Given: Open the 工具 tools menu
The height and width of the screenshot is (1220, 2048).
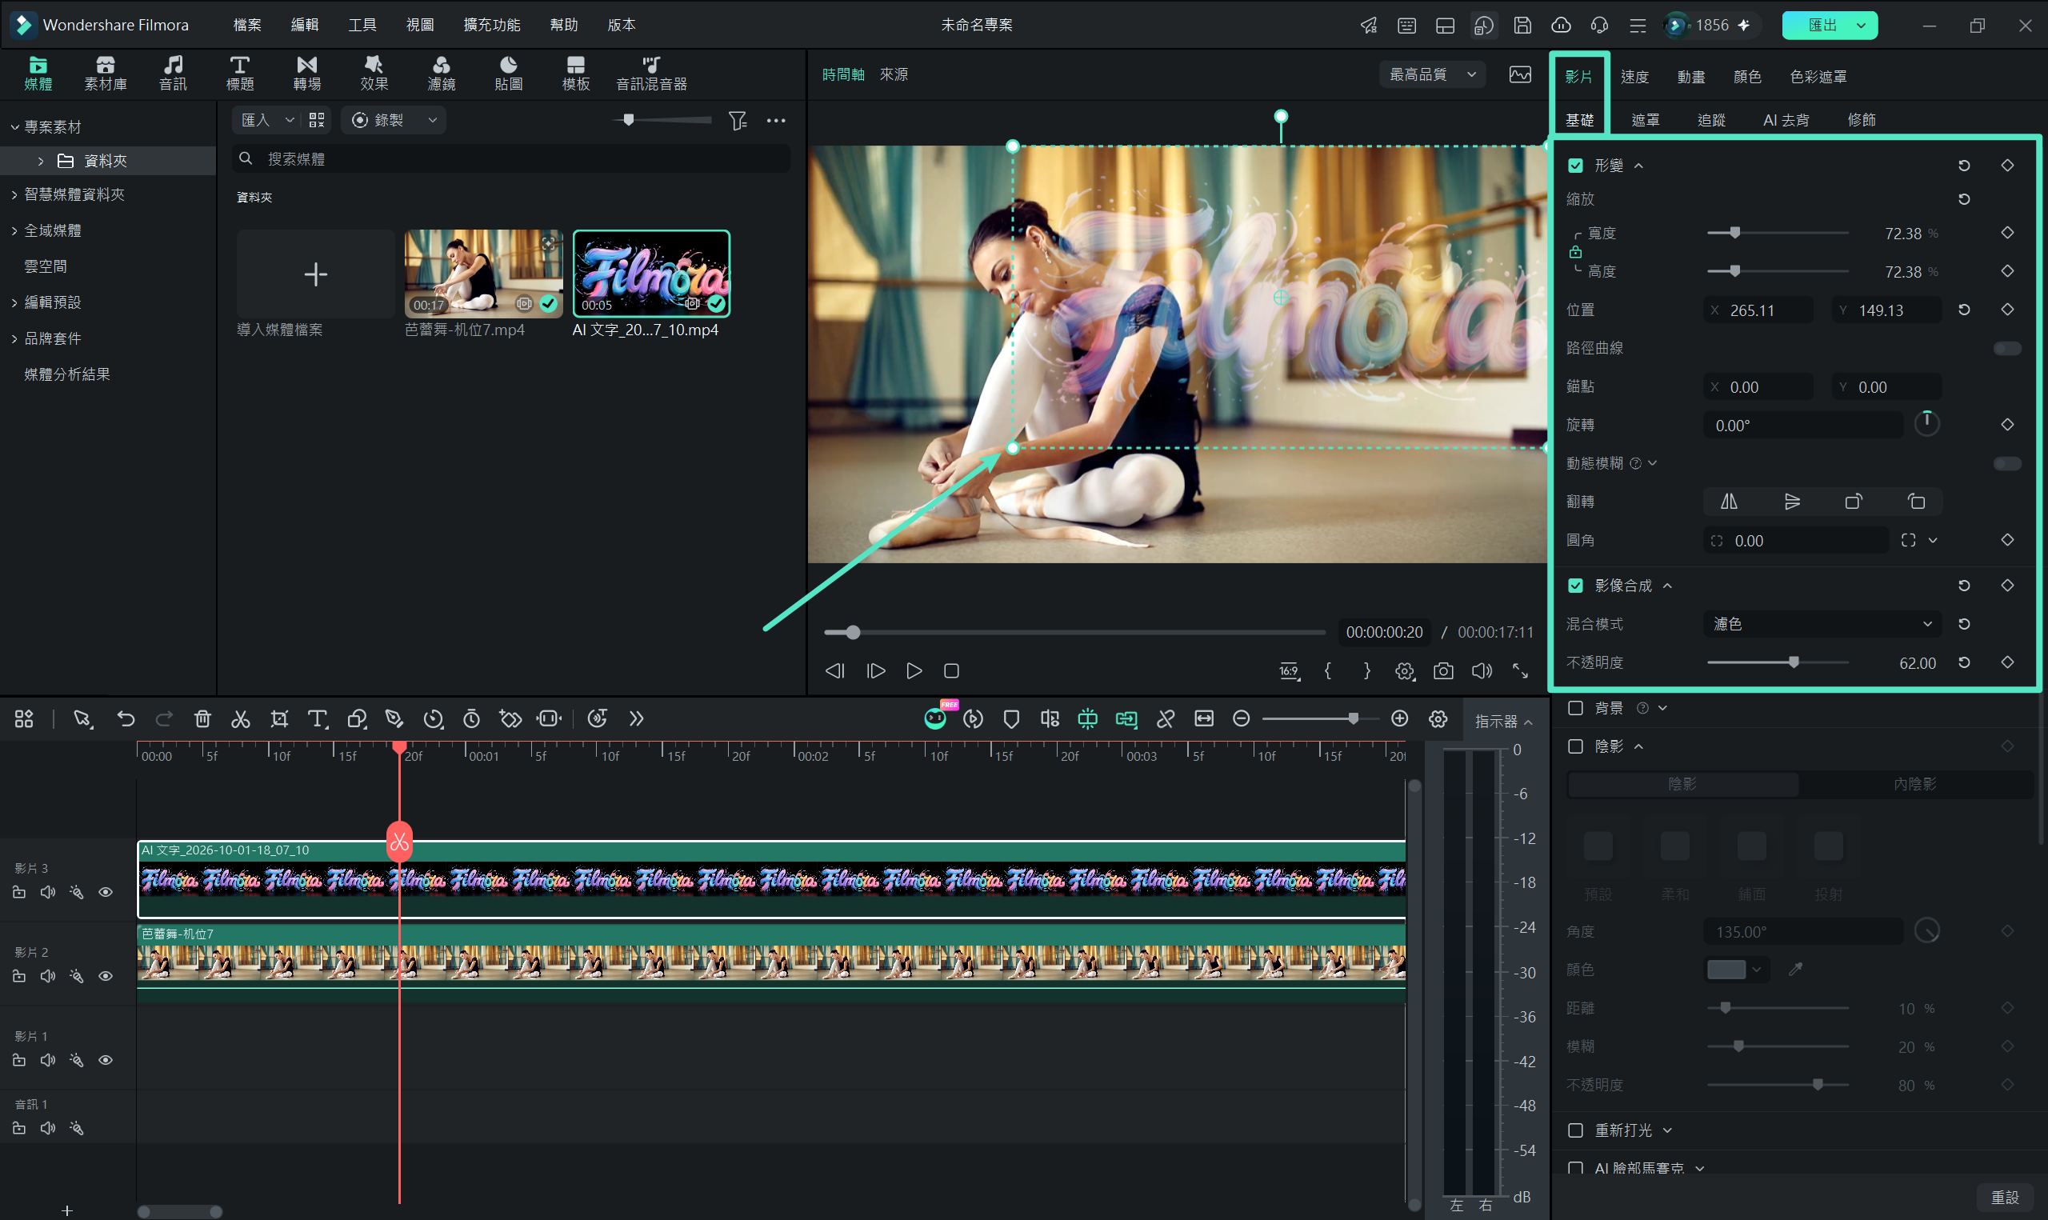Looking at the screenshot, I should [x=362, y=26].
